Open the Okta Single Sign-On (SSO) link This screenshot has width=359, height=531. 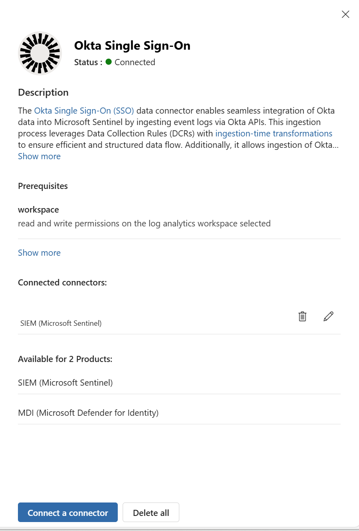tap(84, 110)
